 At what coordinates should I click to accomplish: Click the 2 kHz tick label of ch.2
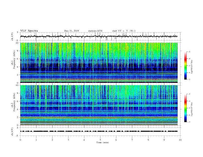18,117
